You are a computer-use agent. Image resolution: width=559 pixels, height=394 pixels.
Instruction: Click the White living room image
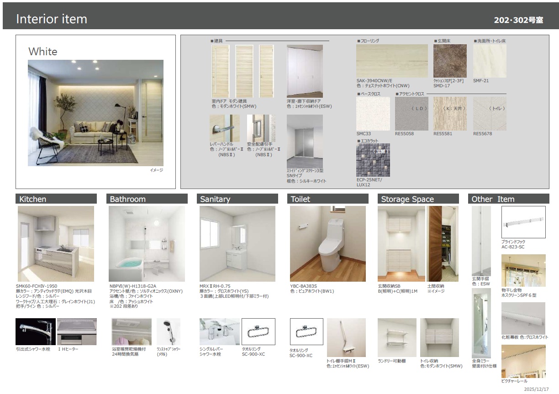(95, 113)
